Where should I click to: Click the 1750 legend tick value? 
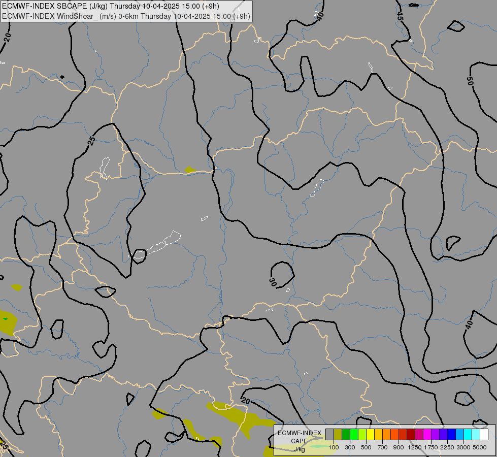point(431,447)
